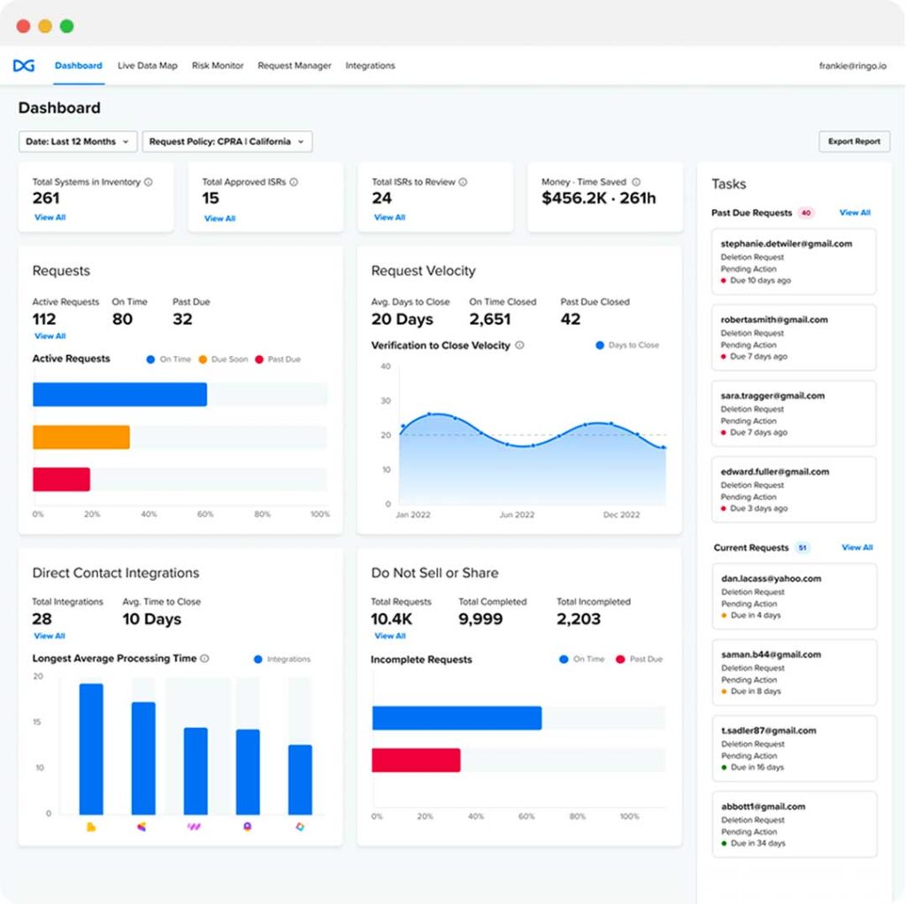Click info icon for Longest Average Processing Time
The height and width of the screenshot is (904, 906).
pos(204,659)
